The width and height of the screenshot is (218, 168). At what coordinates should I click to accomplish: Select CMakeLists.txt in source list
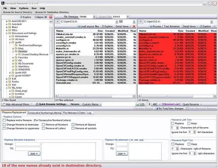(x=64, y=34)
